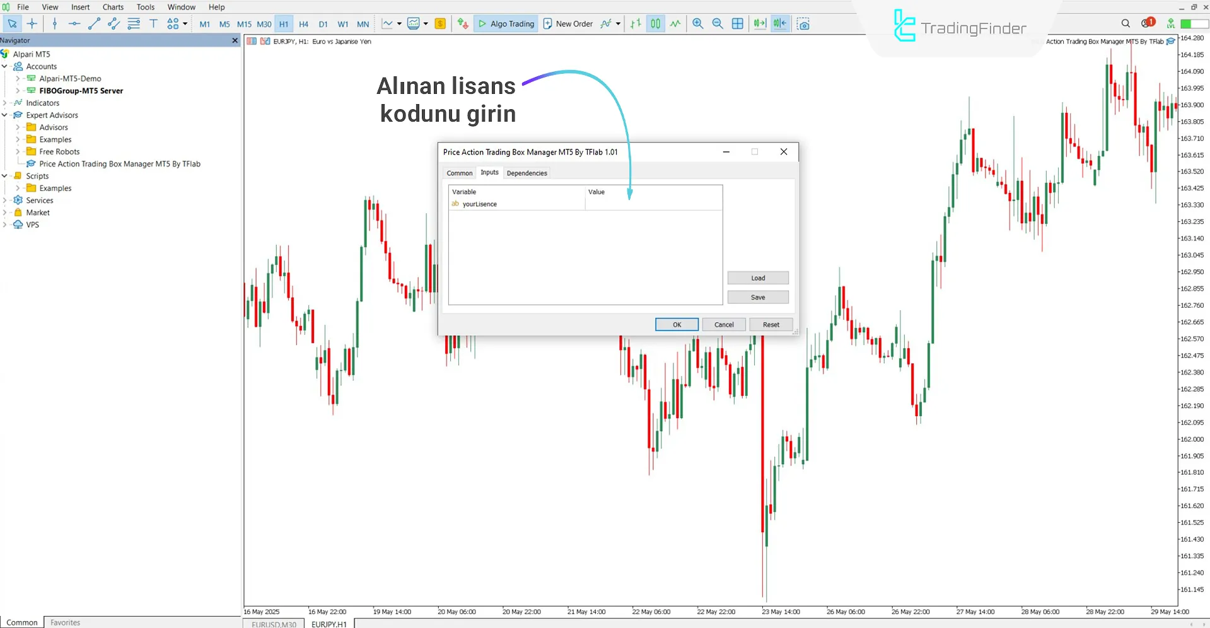The image size is (1210, 628).
Task: Collapse the Expert Advisors node
Action: tap(4, 115)
